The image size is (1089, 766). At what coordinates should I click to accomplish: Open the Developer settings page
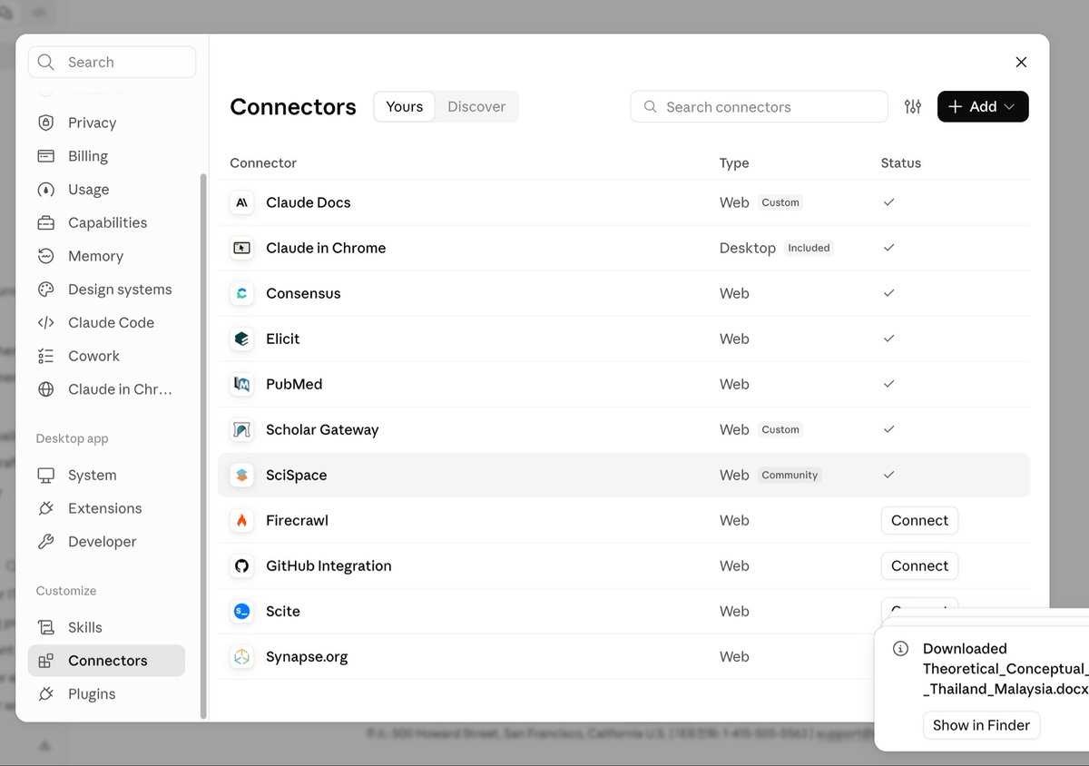(x=106, y=542)
